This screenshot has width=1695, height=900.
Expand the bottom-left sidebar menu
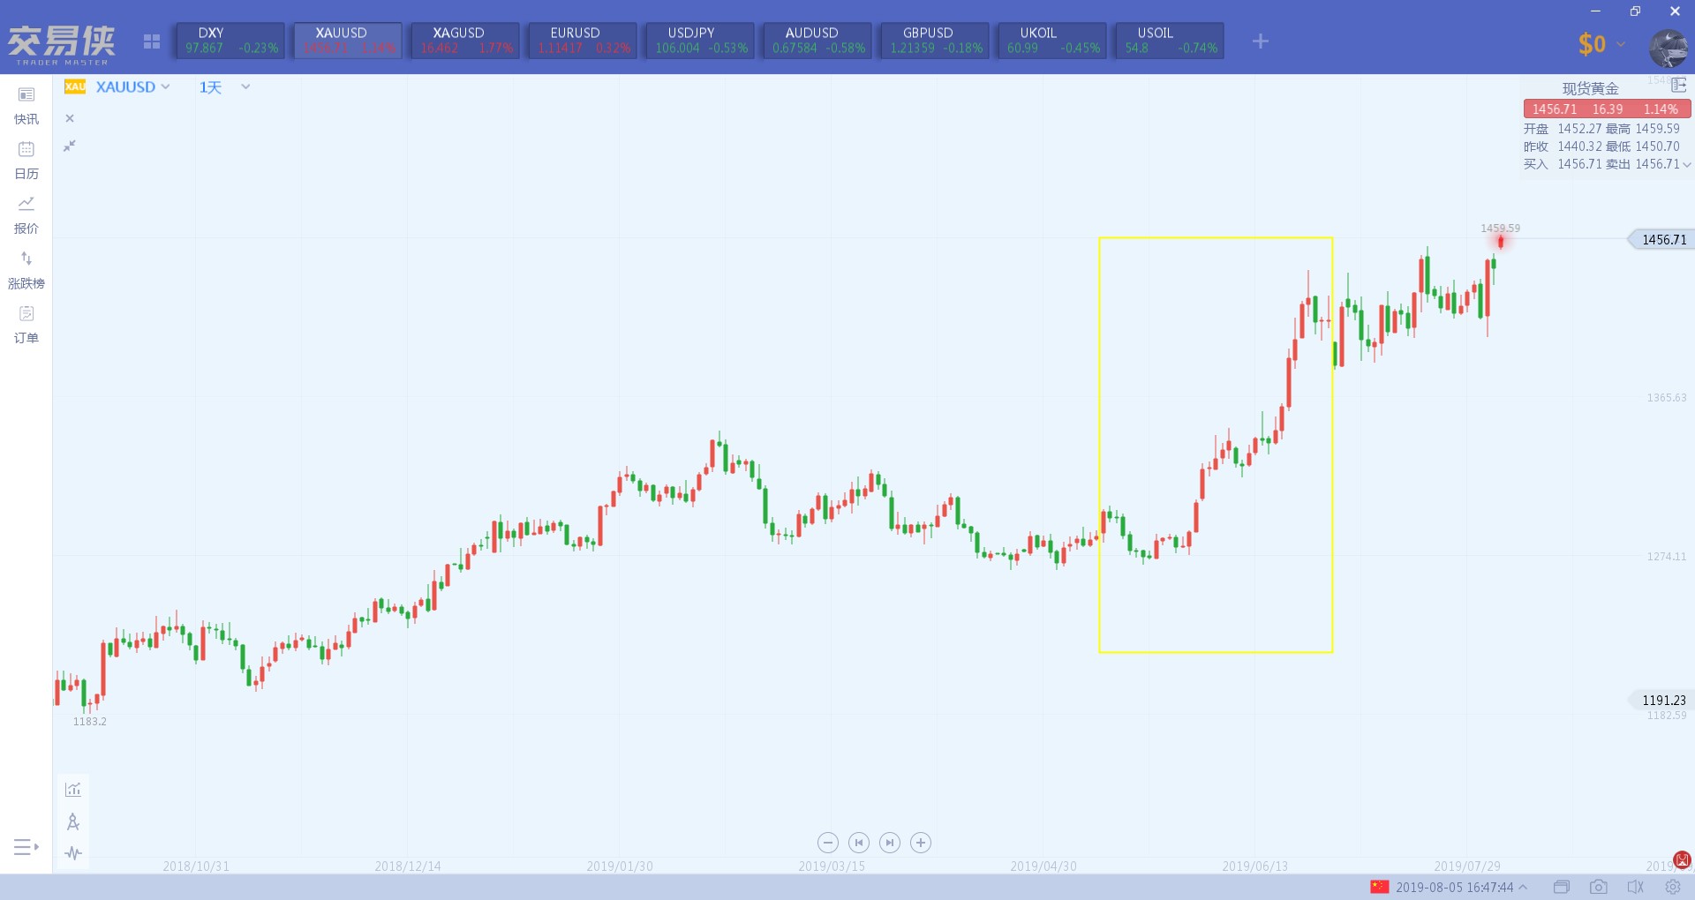tap(26, 847)
